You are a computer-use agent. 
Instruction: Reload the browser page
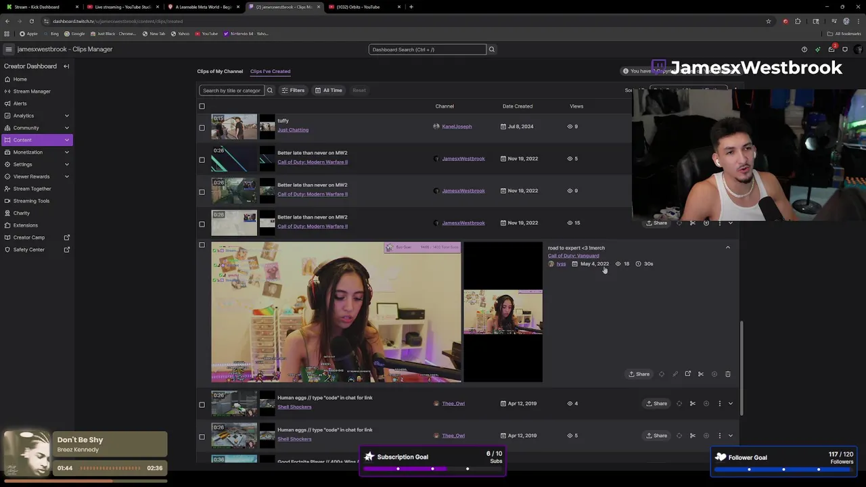[x=31, y=21]
